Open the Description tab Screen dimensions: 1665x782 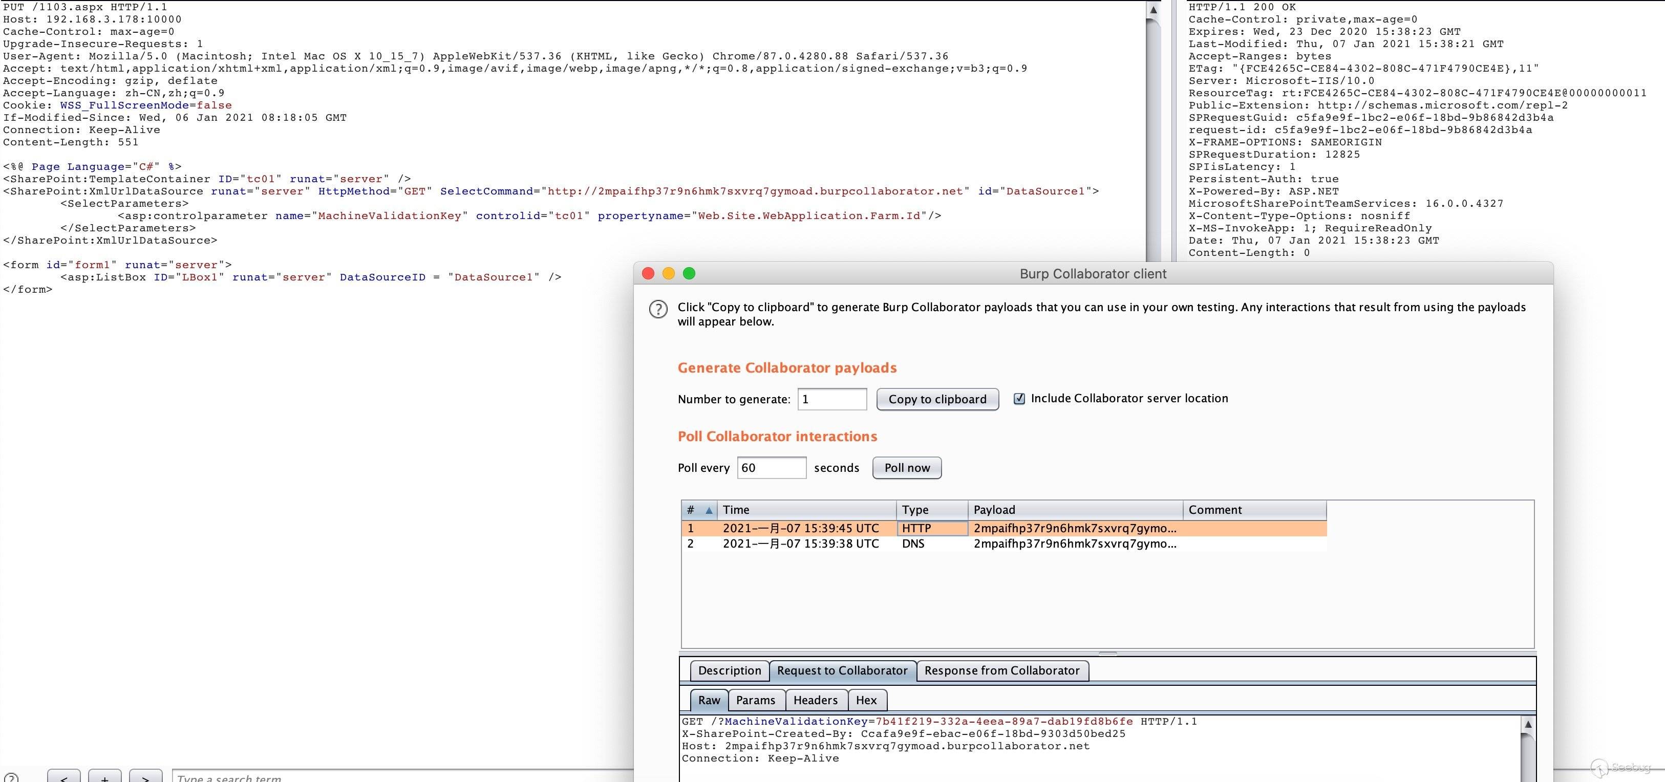click(729, 670)
